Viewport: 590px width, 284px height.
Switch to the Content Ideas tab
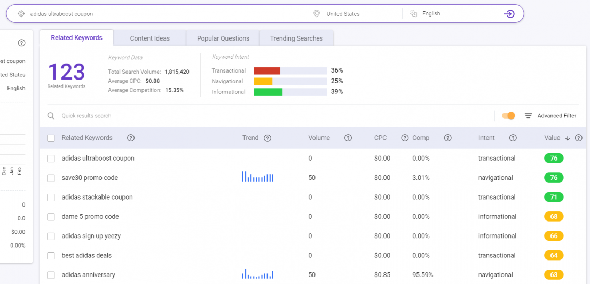150,38
